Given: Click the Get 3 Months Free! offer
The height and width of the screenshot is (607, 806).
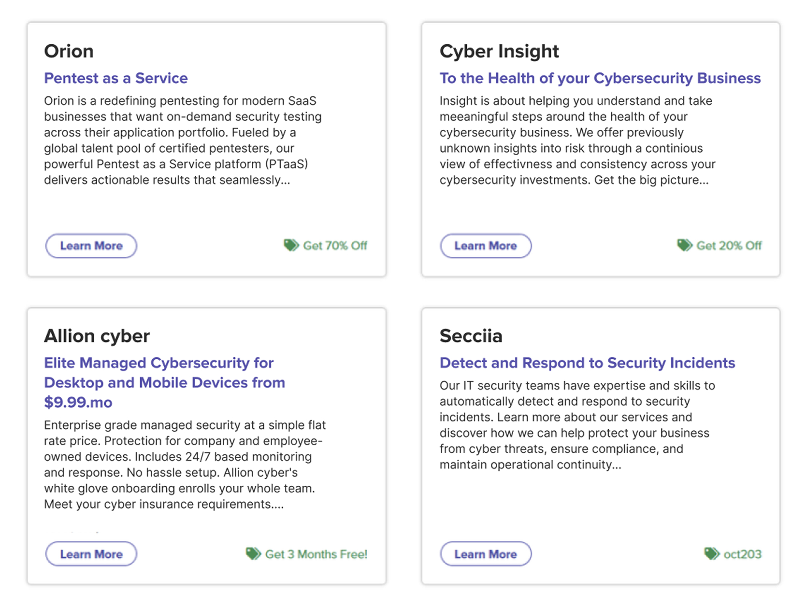Looking at the screenshot, I should point(316,554).
